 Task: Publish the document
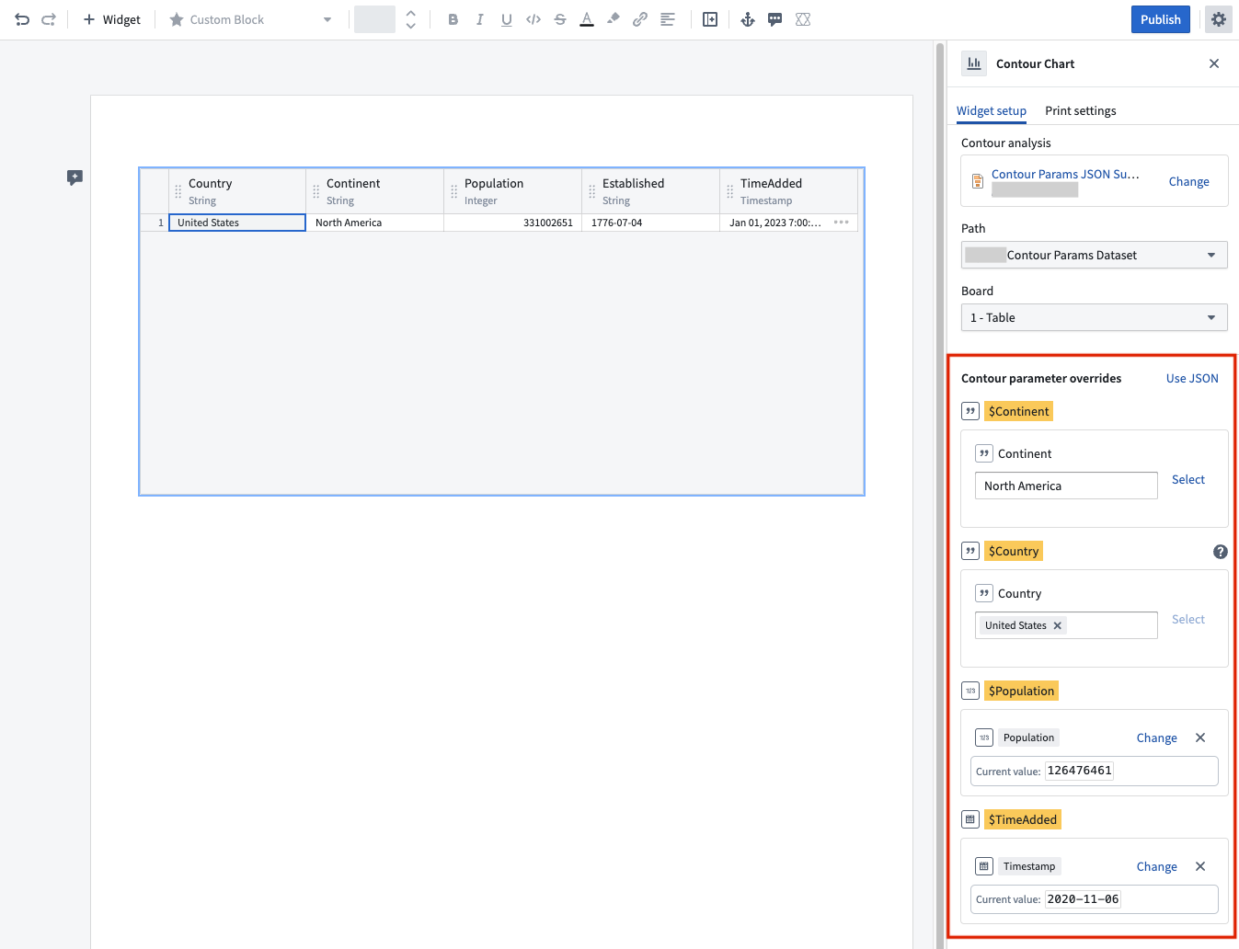1161,19
